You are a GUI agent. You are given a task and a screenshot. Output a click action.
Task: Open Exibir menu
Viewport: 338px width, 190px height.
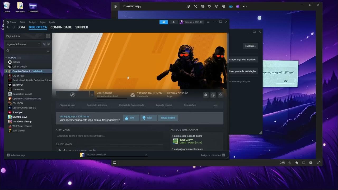click(x=23, y=22)
